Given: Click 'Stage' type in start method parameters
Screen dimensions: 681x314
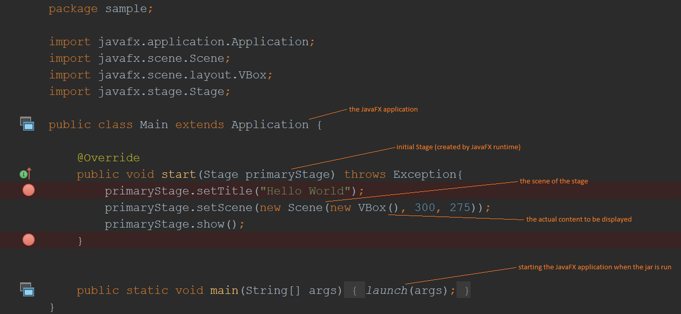Looking at the screenshot, I should 220,174.
